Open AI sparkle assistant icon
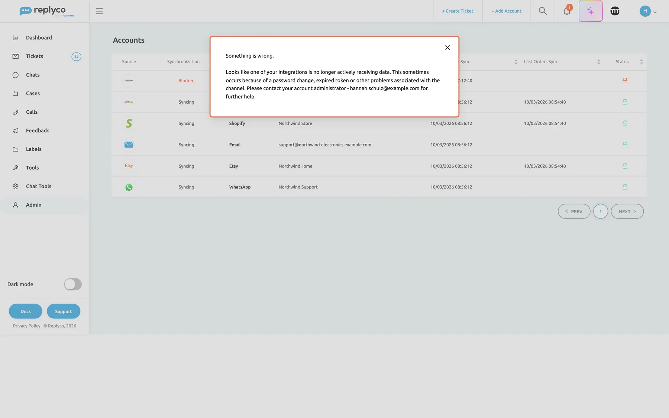This screenshot has width=669, height=418. coord(591,11)
